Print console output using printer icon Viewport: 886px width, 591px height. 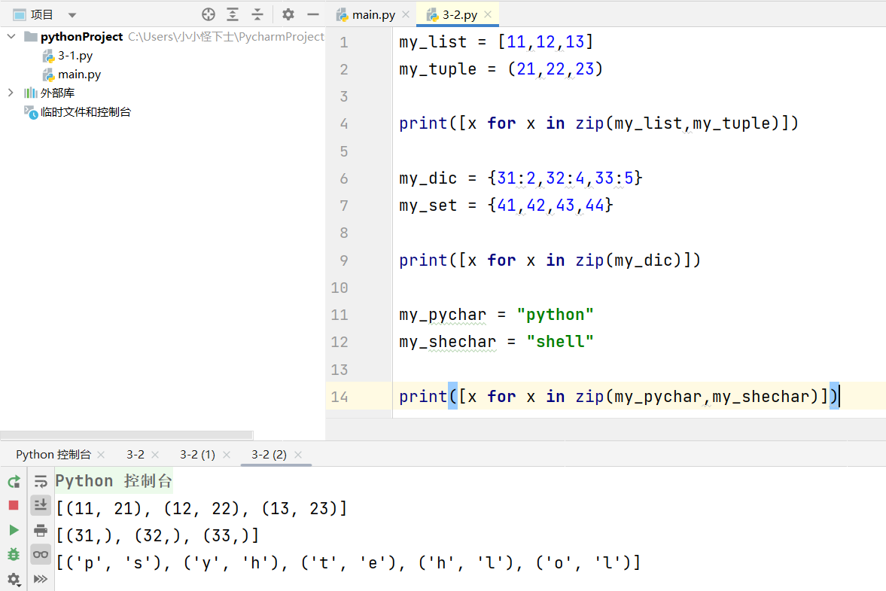tap(41, 530)
